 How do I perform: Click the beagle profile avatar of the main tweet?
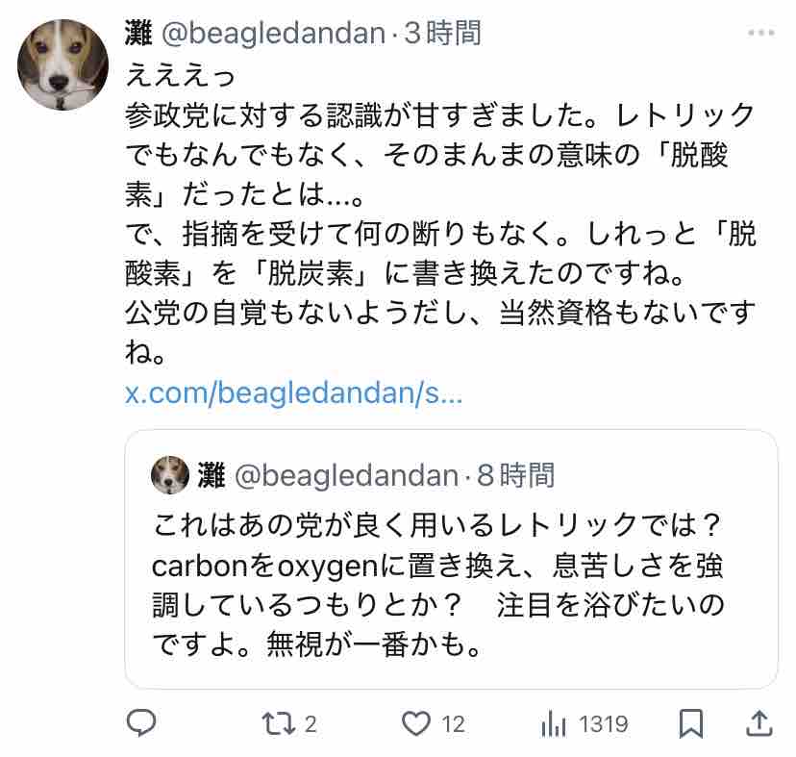tap(62, 64)
